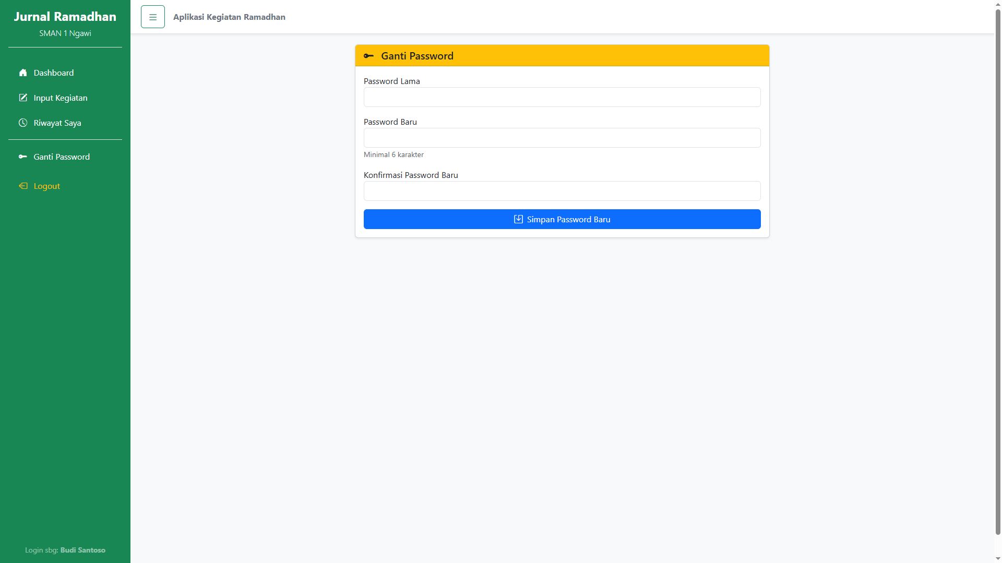The height and width of the screenshot is (563, 1002).
Task: Focus the Password Lama input field
Action: click(x=562, y=97)
